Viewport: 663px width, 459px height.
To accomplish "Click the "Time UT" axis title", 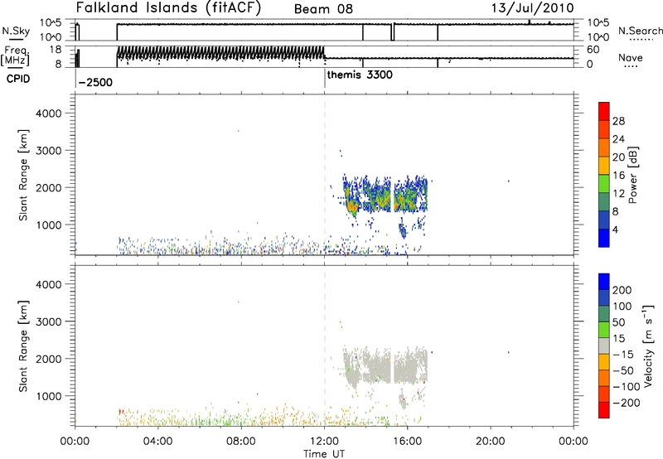I will click(x=324, y=454).
